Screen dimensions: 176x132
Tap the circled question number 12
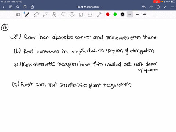click(5, 27)
